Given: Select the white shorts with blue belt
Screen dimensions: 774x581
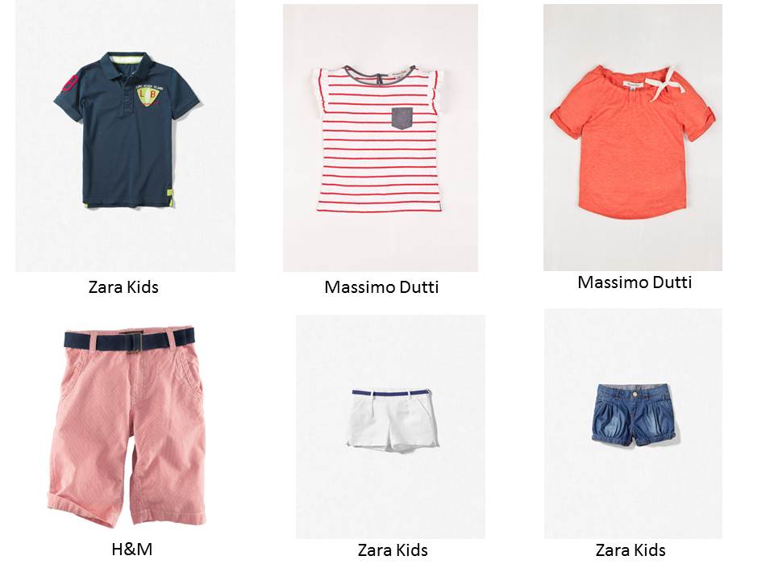Looking at the screenshot, I should [x=392, y=420].
